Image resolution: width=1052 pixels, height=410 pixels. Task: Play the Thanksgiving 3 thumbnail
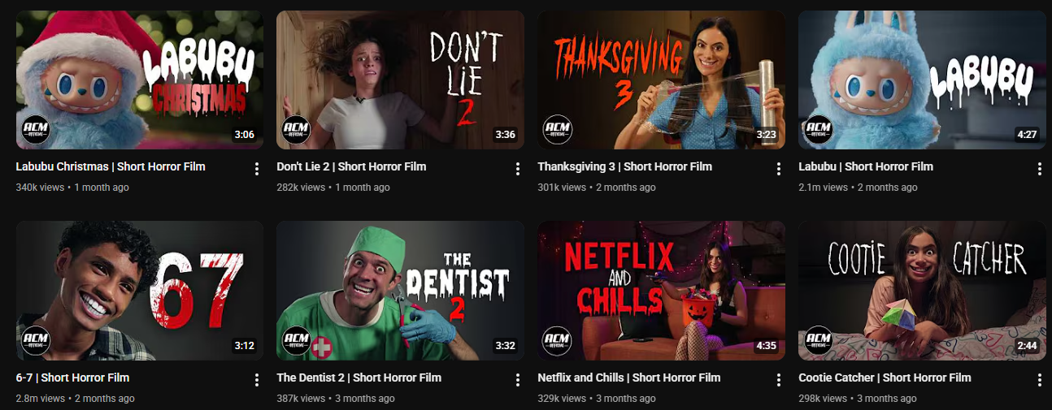tap(661, 80)
